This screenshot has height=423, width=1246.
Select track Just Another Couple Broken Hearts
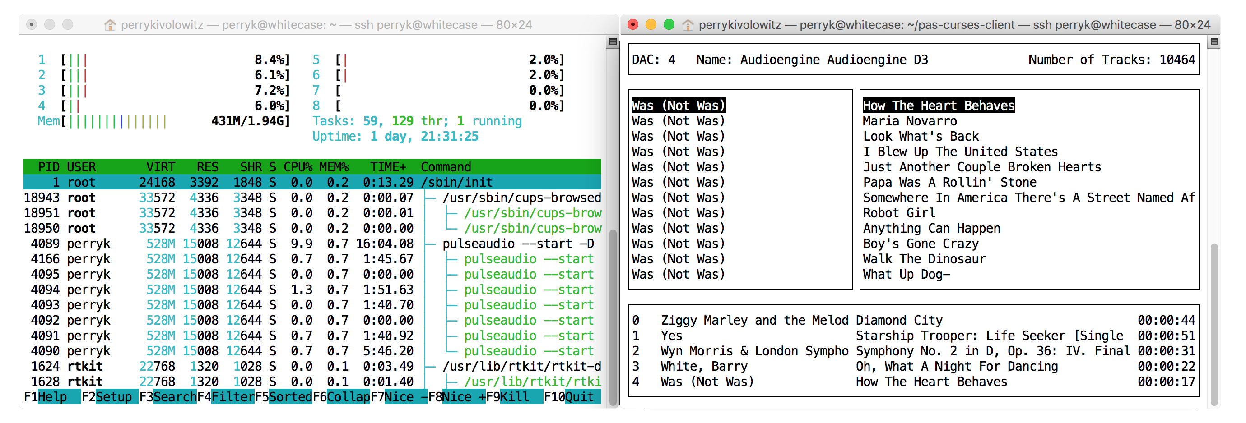point(982,167)
